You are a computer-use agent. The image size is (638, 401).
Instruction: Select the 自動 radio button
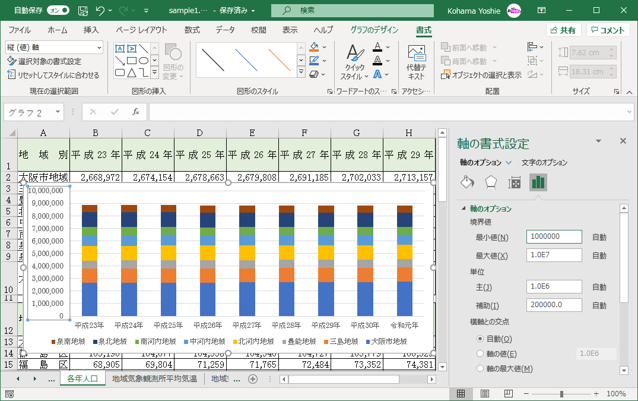point(481,339)
